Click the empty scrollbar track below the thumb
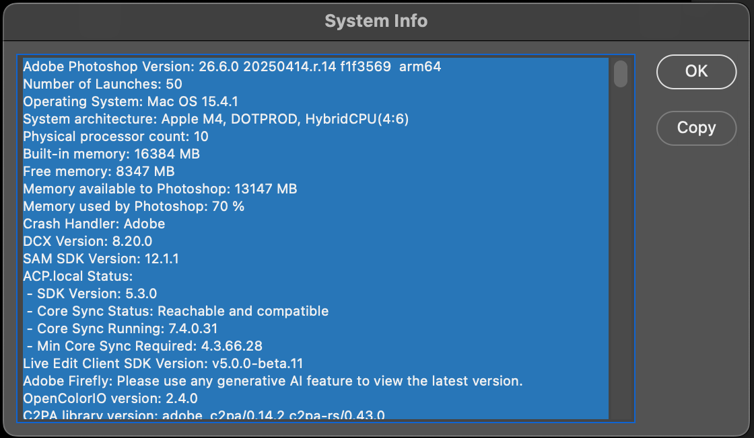 621,269
